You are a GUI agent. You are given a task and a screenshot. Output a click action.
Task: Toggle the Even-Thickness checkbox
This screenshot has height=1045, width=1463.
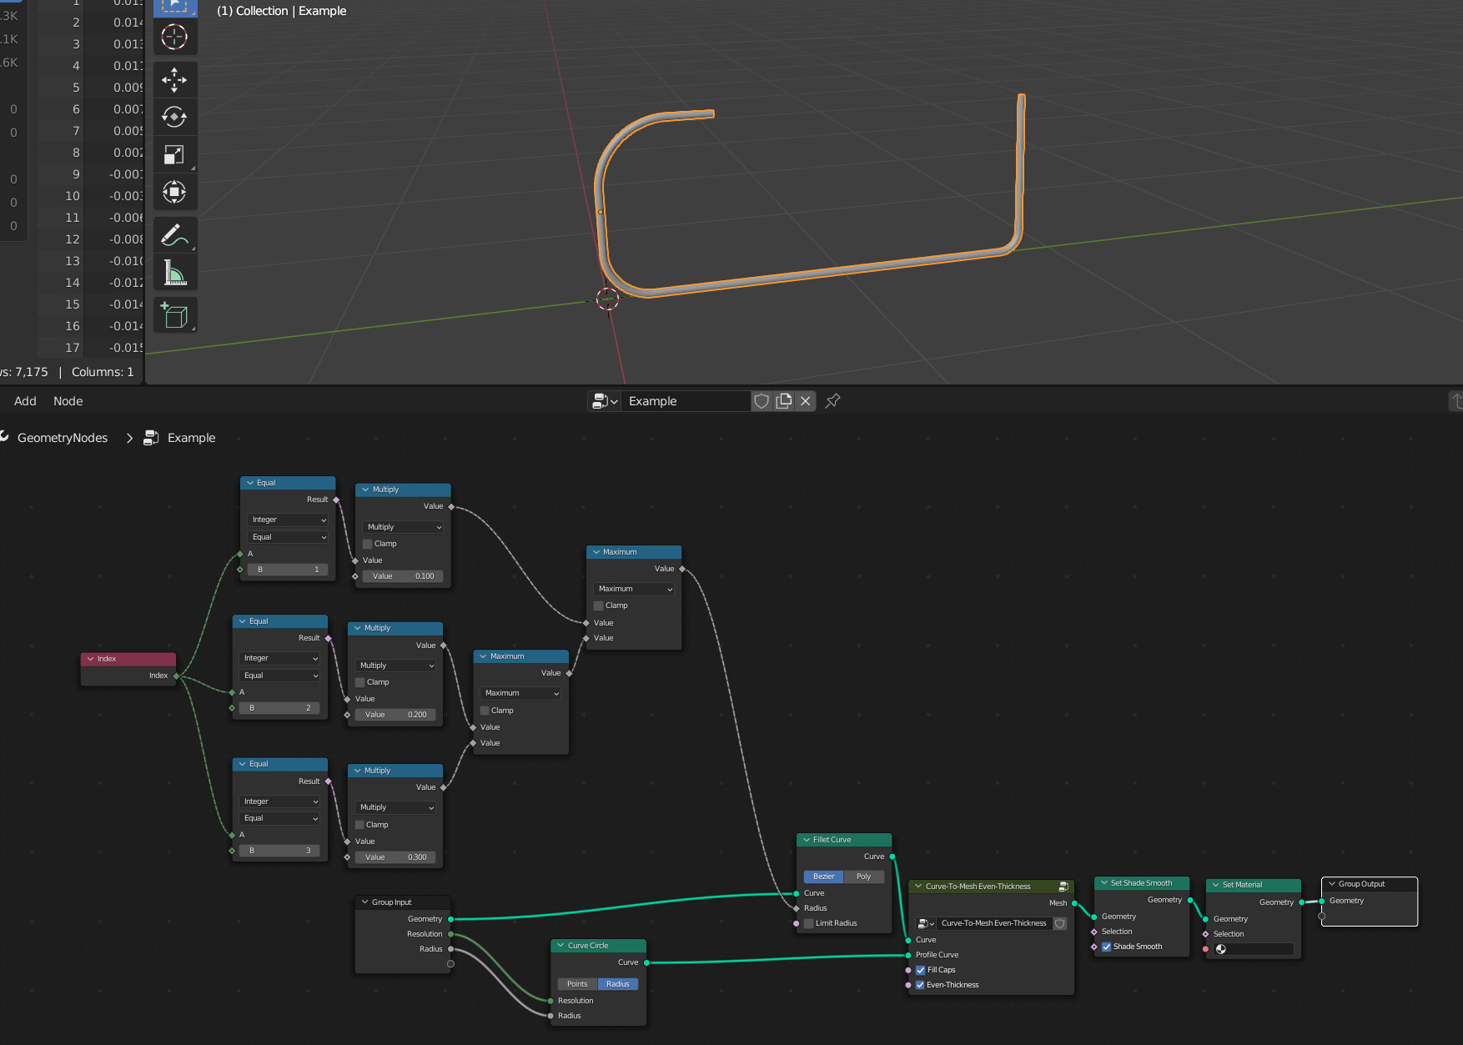point(921,985)
